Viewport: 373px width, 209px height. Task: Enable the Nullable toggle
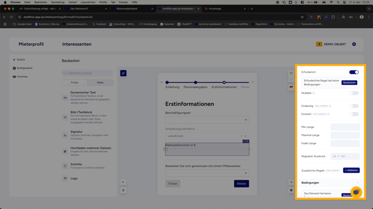click(x=353, y=93)
